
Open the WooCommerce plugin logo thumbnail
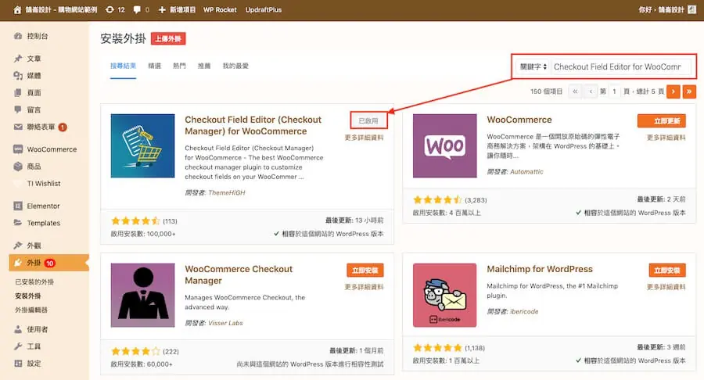(x=445, y=145)
